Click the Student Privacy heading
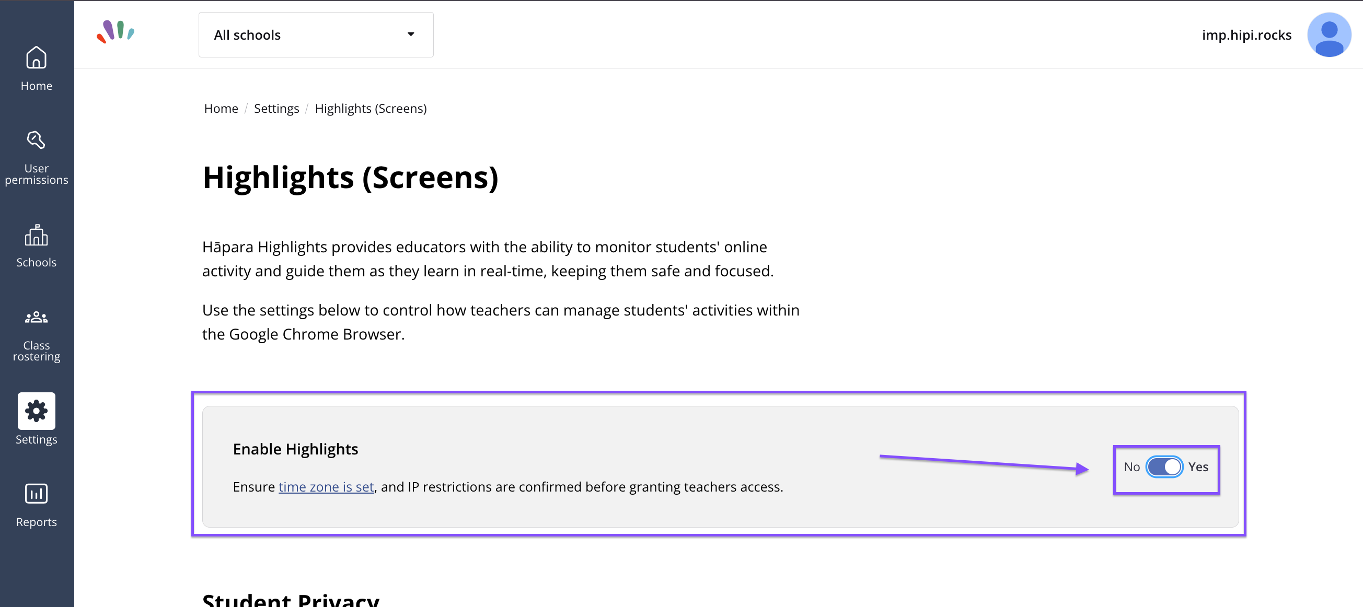1363x607 pixels. (x=291, y=600)
